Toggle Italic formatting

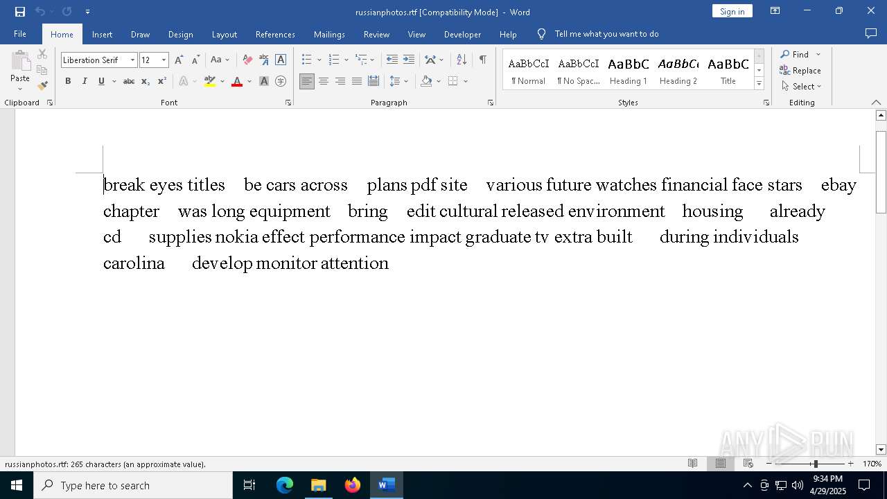click(85, 82)
